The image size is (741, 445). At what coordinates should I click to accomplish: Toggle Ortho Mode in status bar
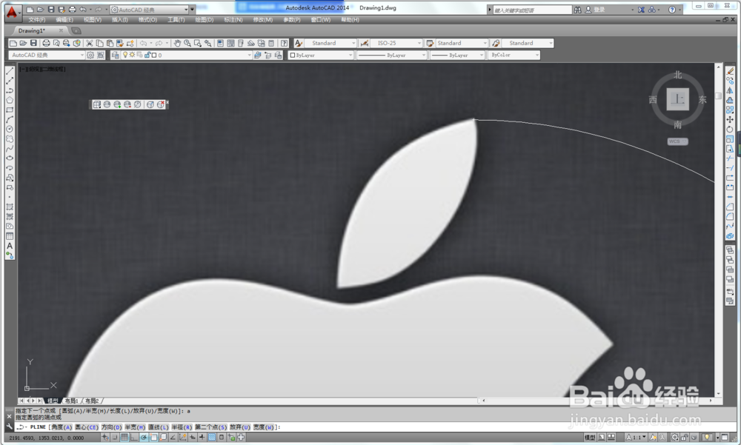(x=134, y=438)
